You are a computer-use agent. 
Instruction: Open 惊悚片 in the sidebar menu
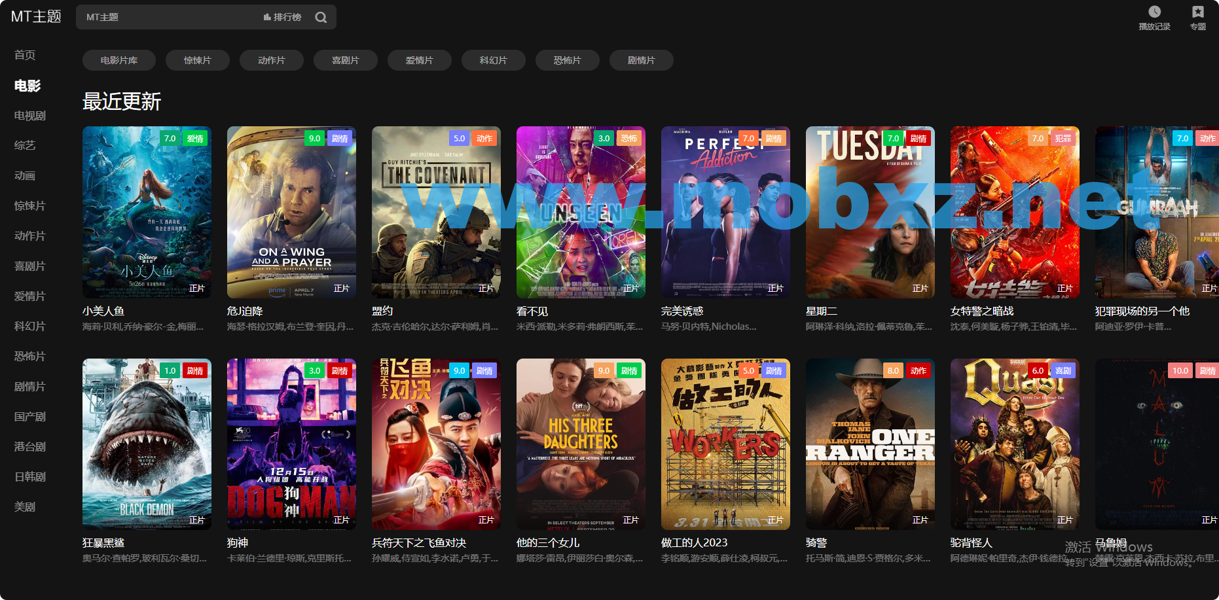30,205
